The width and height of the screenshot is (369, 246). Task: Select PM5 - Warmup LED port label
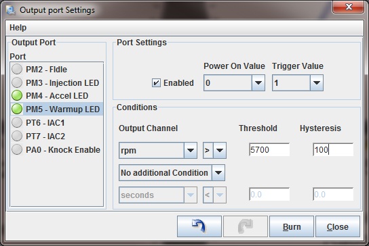[x=63, y=109]
